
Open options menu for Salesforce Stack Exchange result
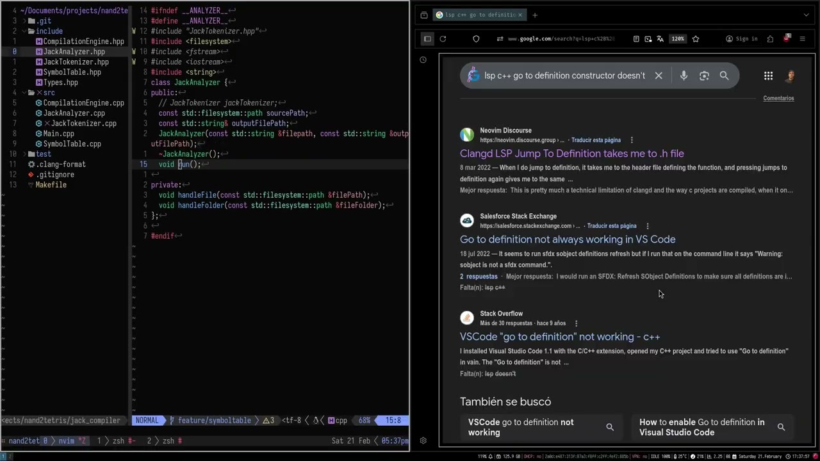tap(648, 226)
